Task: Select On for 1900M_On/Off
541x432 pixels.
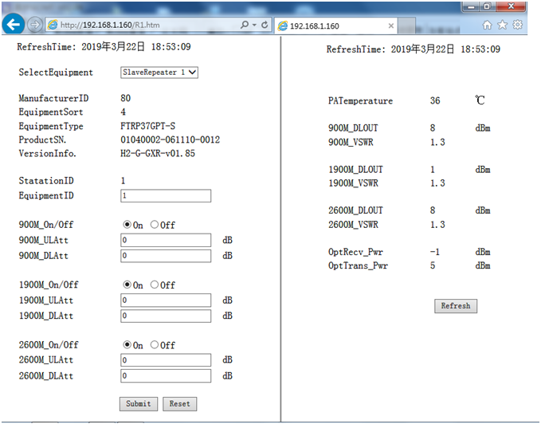Action: tap(127, 285)
